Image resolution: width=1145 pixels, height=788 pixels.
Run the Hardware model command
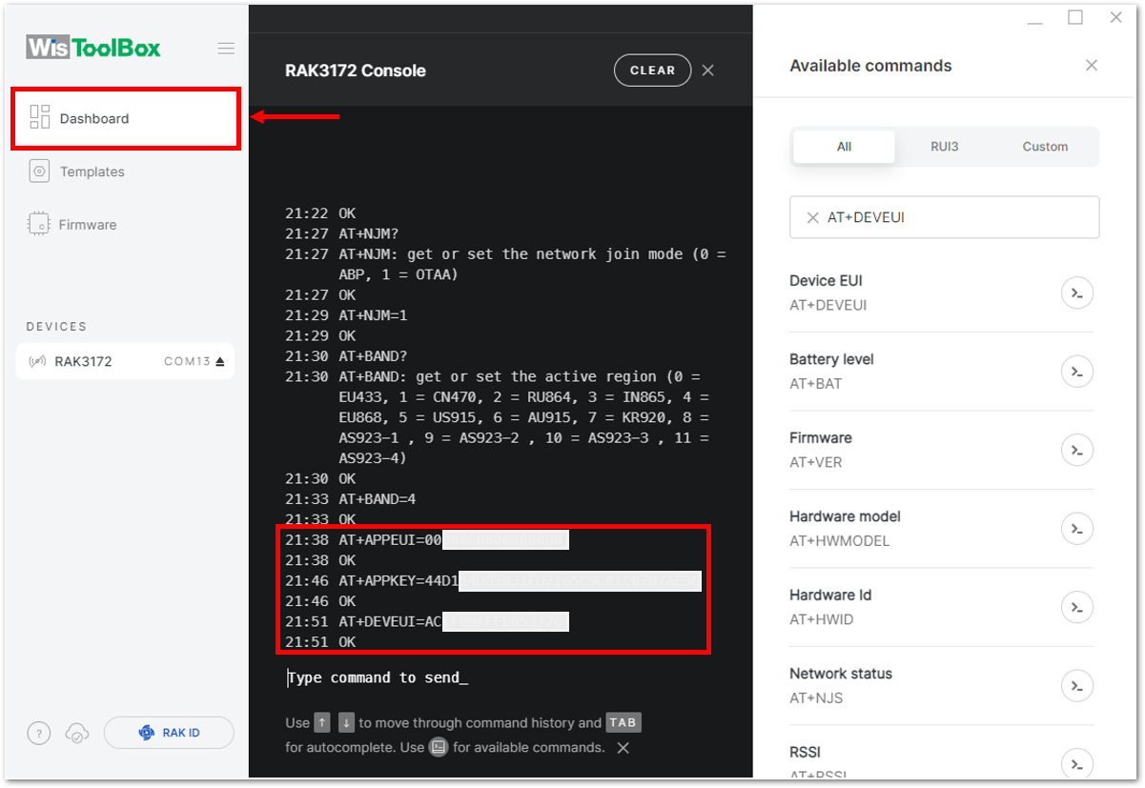pos(1076,528)
